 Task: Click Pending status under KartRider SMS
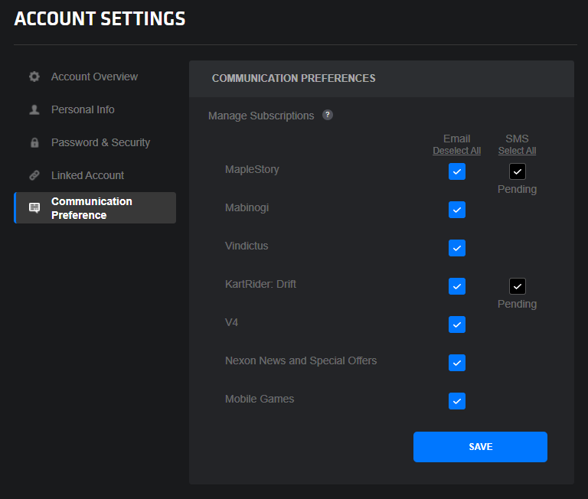point(517,304)
